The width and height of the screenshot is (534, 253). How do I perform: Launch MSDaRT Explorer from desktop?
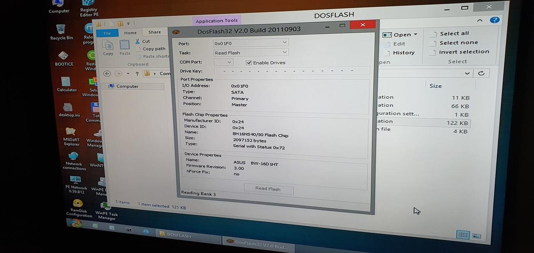(71, 137)
